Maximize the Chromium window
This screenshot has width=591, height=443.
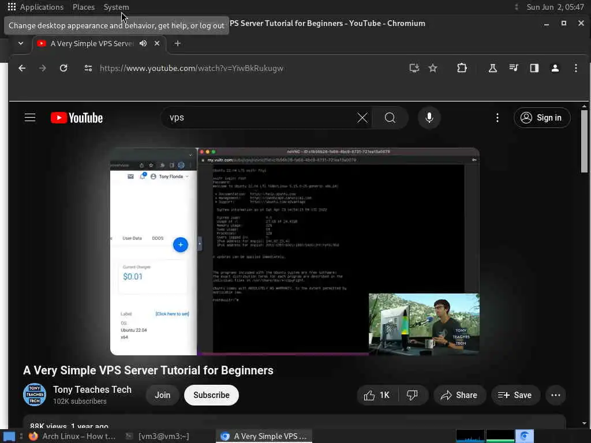tap(563, 23)
